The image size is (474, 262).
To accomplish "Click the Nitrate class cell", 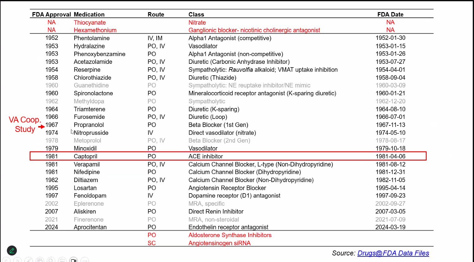I will [197, 22].
